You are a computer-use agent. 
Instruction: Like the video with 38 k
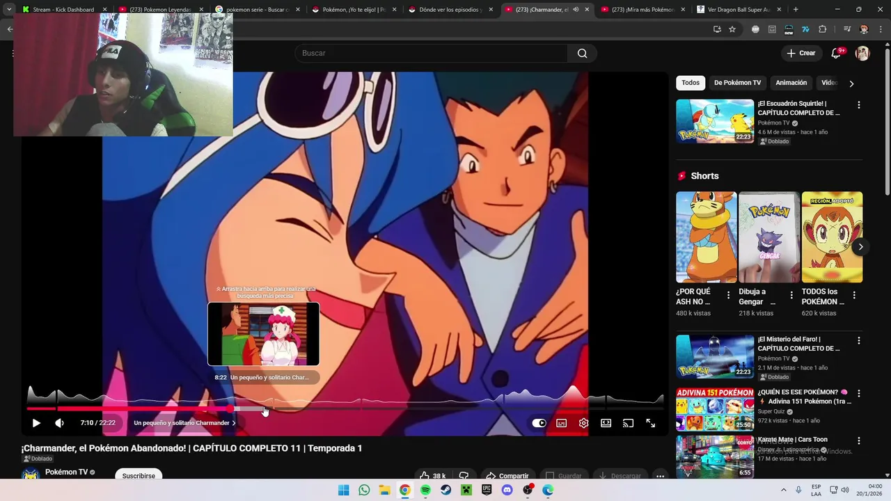(432, 475)
